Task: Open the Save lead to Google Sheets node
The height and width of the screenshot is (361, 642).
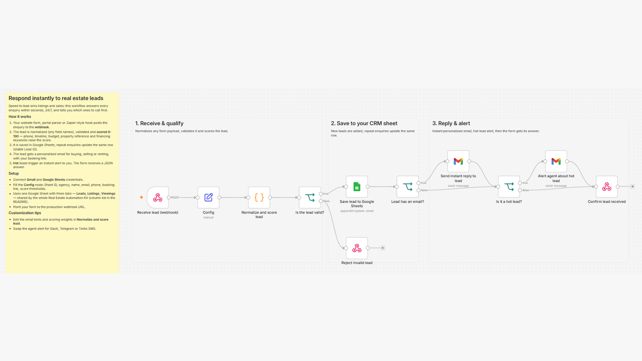Action: click(357, 187)
